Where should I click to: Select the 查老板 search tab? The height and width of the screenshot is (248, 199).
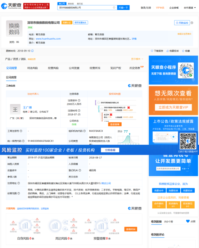point(71,4)
